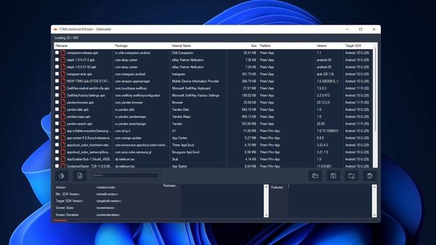This screenshot has width=436, height=245.
Task: Click the Bouygues AppCloud name cell
Action: pos(185,152)
